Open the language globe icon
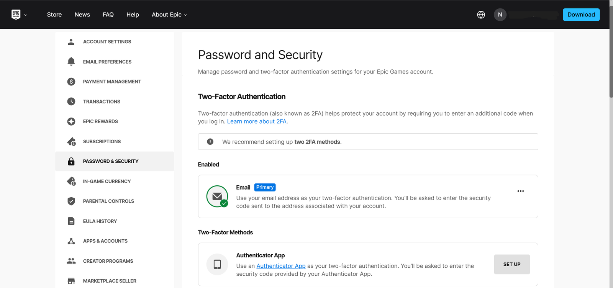 [x=481, y=15]
